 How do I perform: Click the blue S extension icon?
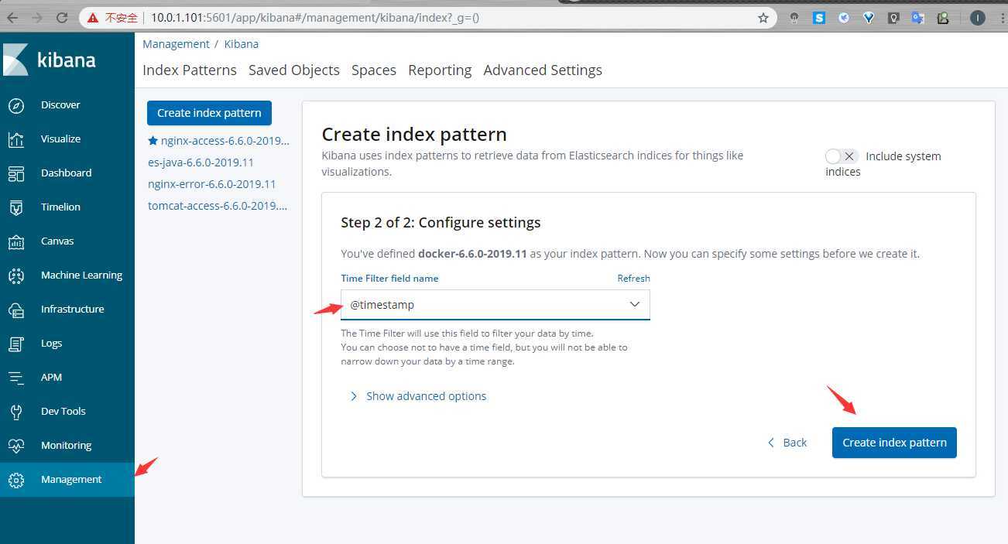click(819, 17)
